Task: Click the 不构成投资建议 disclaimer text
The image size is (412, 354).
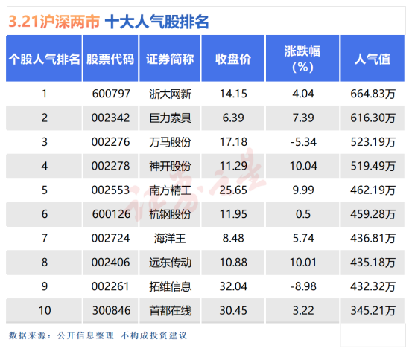Action: coord(153,335)
